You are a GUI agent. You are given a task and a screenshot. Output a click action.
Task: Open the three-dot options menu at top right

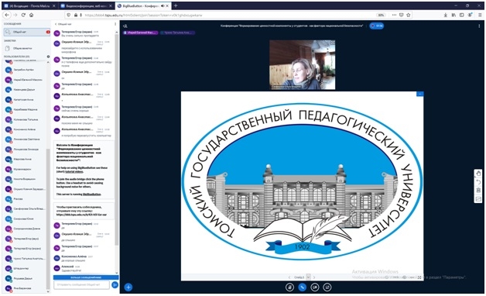click(x=479, y=26)
